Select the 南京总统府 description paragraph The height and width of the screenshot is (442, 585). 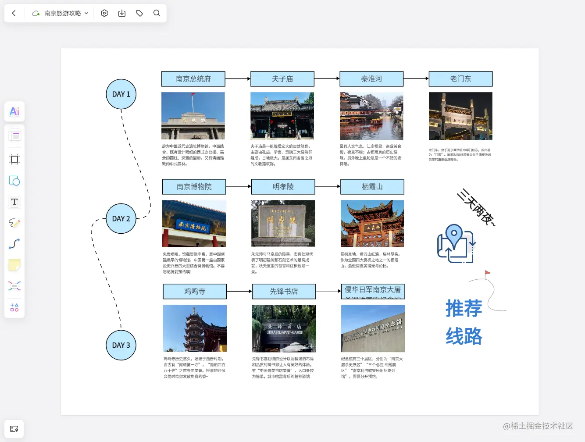193,155
